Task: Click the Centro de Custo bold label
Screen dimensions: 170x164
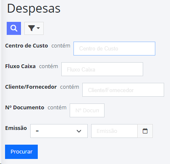Action: [x=26, y=46]
